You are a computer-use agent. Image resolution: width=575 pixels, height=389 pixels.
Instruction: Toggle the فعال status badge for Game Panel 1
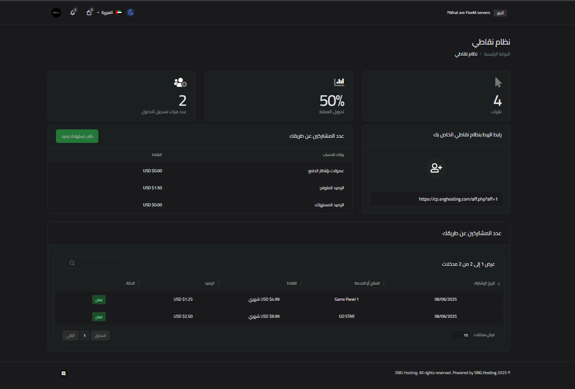(99, 300)
